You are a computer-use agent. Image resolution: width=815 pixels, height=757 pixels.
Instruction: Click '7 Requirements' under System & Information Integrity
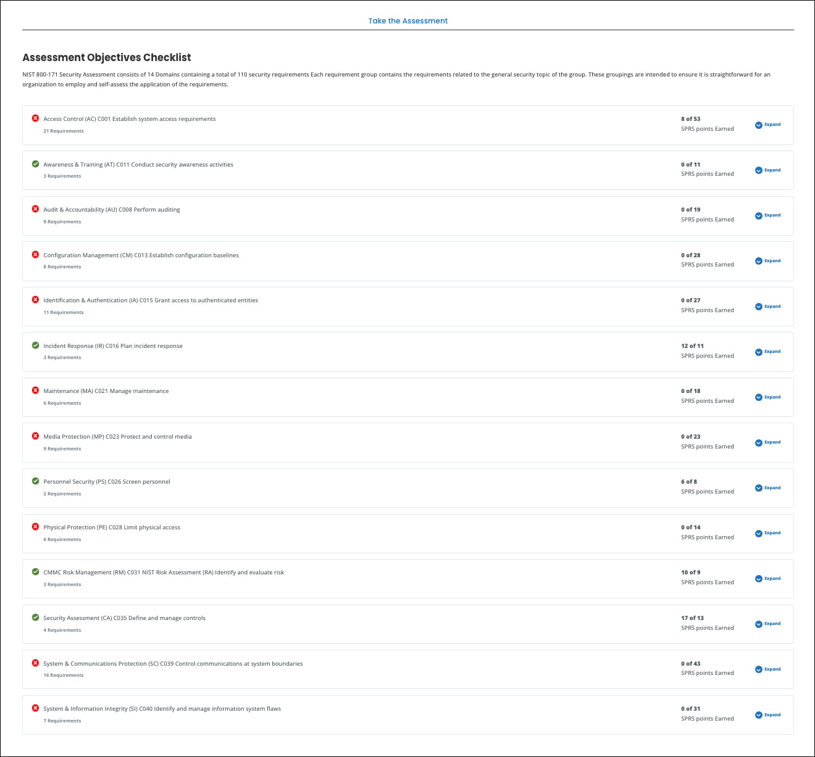[x=62, y=721]
